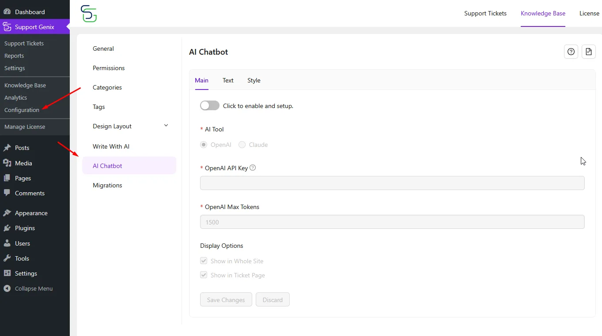The width and height of the screenshot is (602, 336).
Task: Click the Discard button
Action: [273, 300]
